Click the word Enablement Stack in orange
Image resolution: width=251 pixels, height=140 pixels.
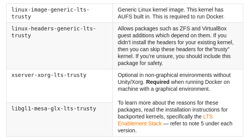(140, 123)
